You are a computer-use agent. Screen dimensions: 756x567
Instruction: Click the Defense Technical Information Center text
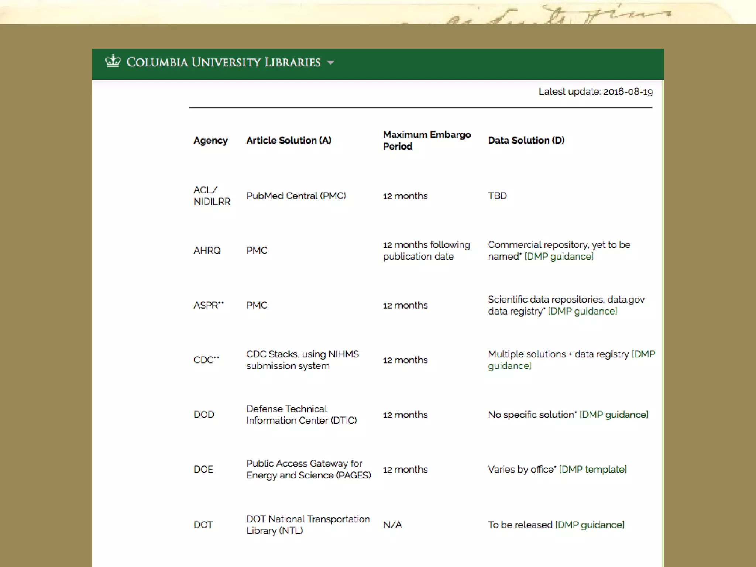click(301, 415)
